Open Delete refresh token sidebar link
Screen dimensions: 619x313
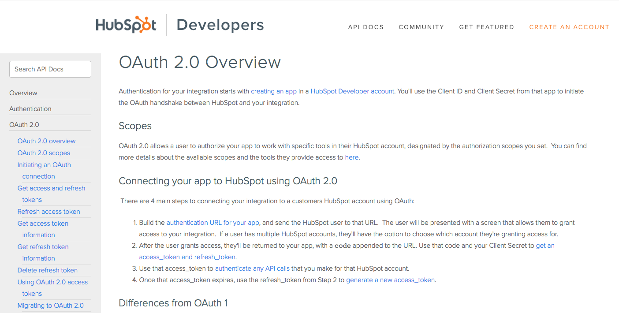[x=48, y=270]
